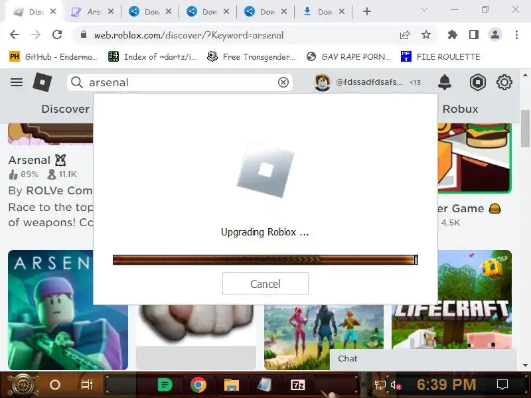Open the Chat panel
This screenshot has height=398, width=531.
(423, 359)
